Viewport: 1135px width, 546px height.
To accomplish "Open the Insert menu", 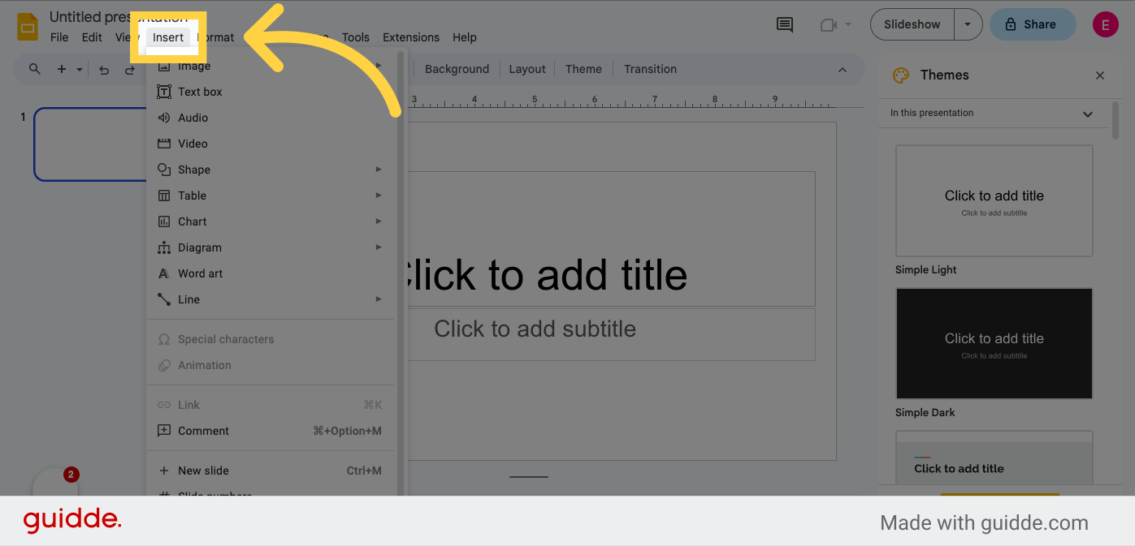I will [x=168, y=37].
